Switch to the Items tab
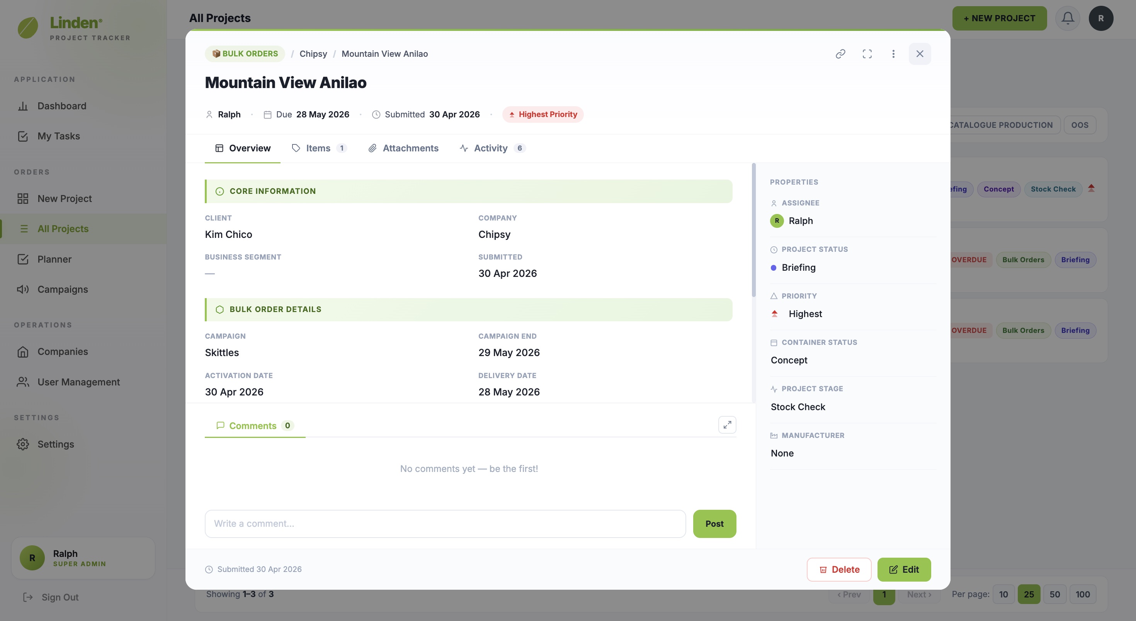The image size is (1136, 621). coord(319,149)
